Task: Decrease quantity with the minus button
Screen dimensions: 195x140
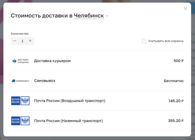Action: 15,41
